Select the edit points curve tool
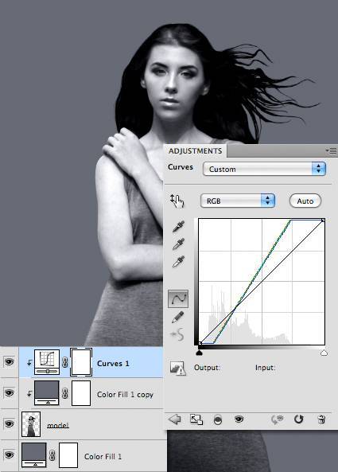 (178, 298)
